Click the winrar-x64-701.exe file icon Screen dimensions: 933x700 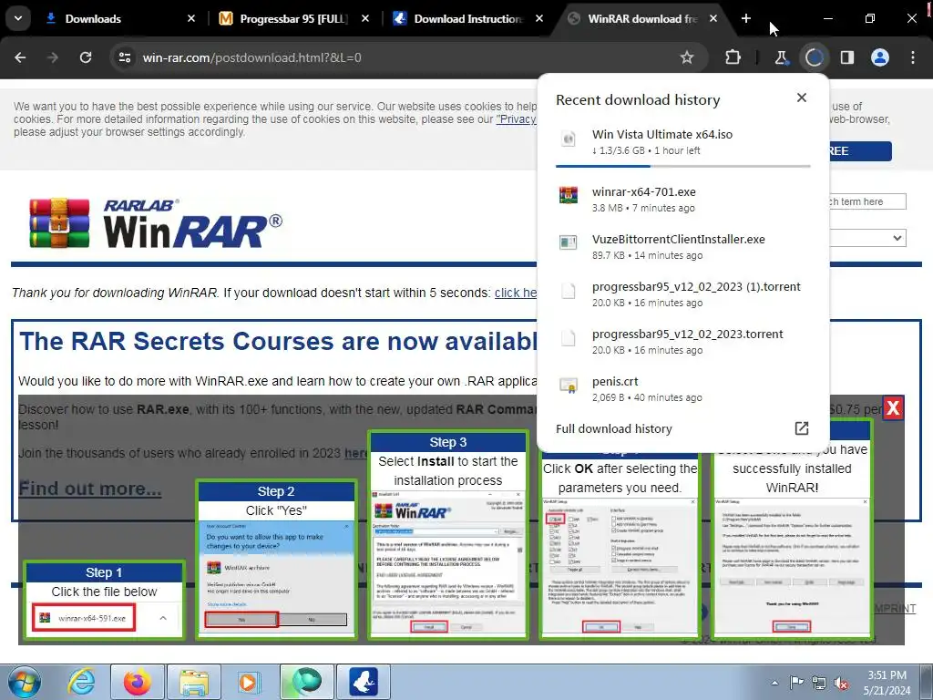569,195
